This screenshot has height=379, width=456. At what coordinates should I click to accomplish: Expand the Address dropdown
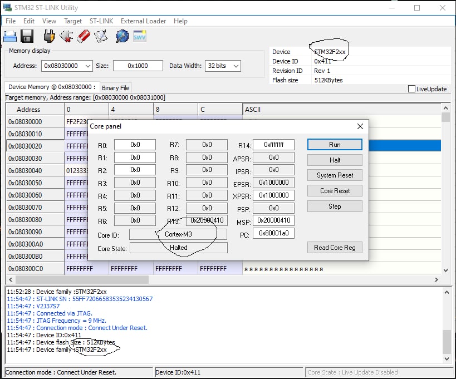[87, 66]
